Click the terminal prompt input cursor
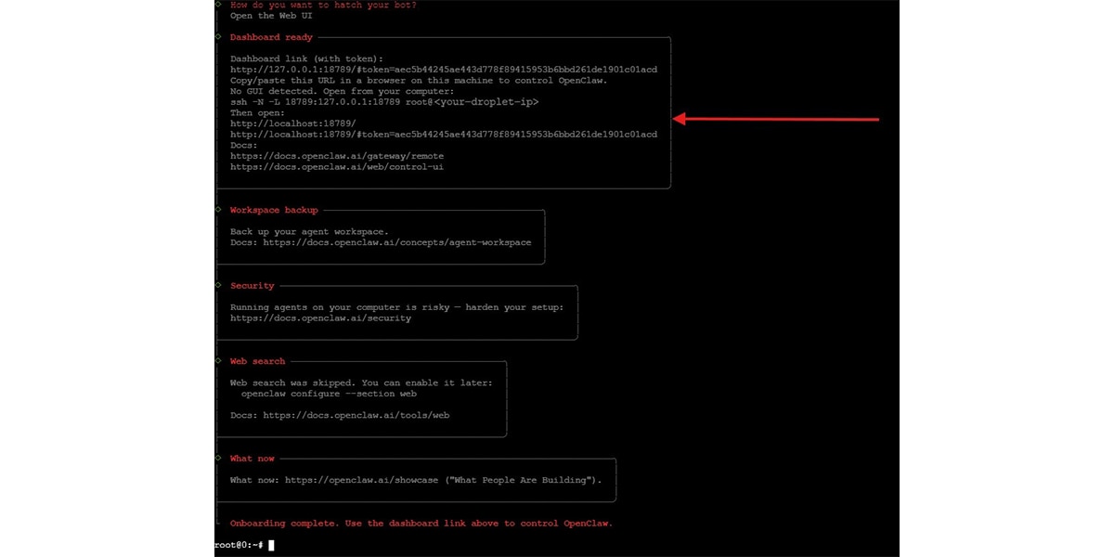1114x557 pixels. (x=270, y=545)
